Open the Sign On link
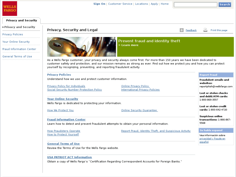236x177 pixels. [x=99, y=4]
